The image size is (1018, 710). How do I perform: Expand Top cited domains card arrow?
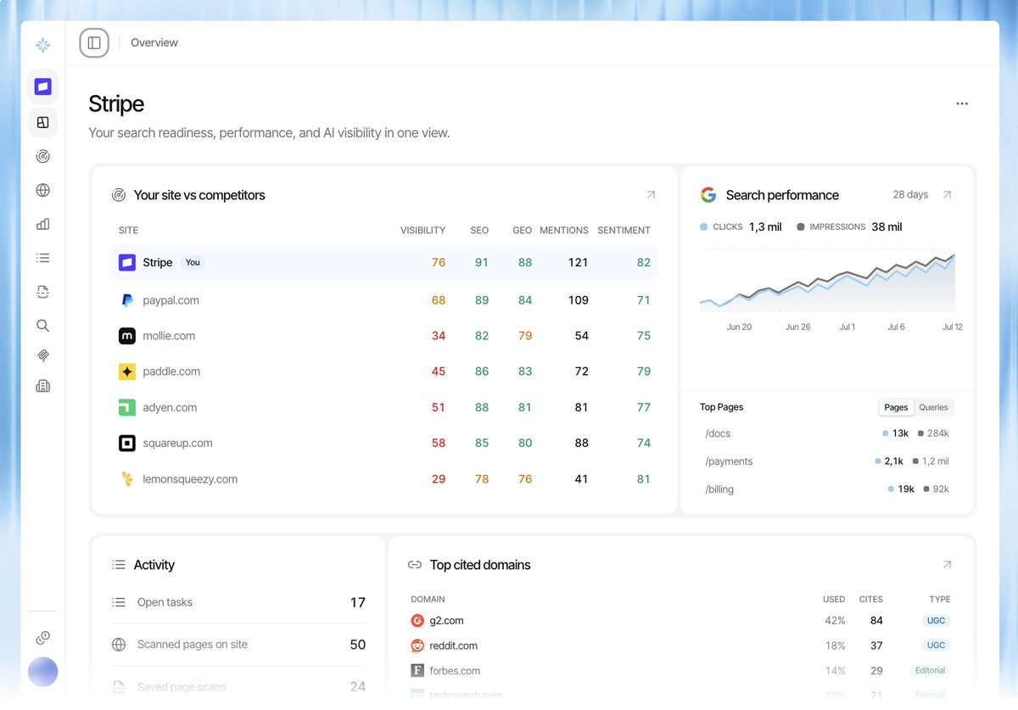[948, 565]
